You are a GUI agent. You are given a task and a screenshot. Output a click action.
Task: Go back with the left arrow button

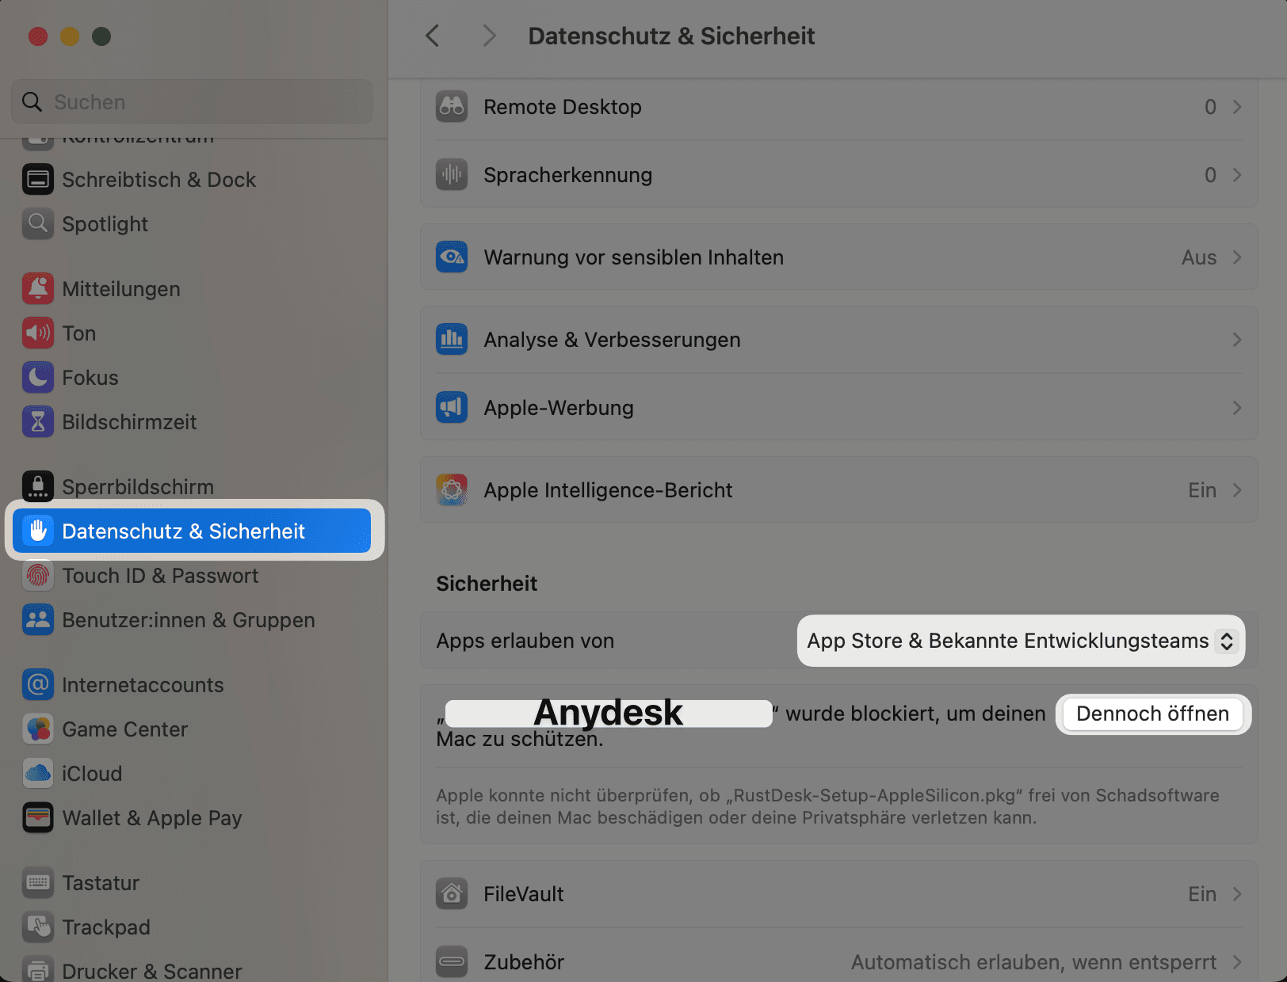[432, 36]
